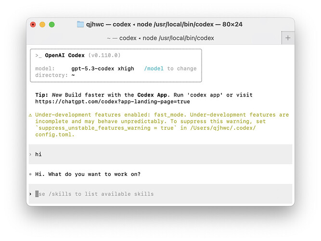
Task: Click the warning triangle icon
Action: click(x=30, y=115)
